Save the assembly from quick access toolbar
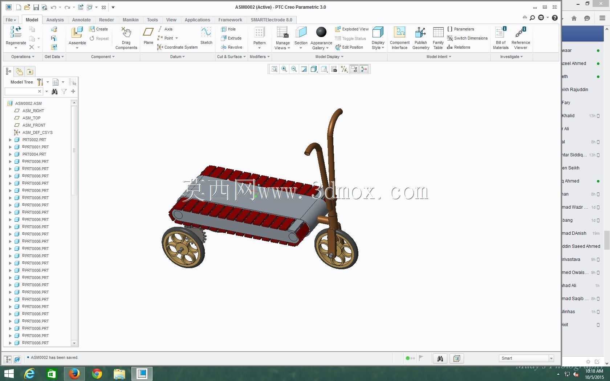Image resolution: width=610 pixels, height=381 pixels. [x=36, y=7]
